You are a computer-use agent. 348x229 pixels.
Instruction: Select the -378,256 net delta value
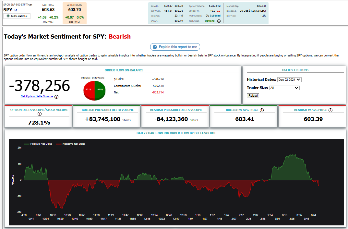click(40, 86)
